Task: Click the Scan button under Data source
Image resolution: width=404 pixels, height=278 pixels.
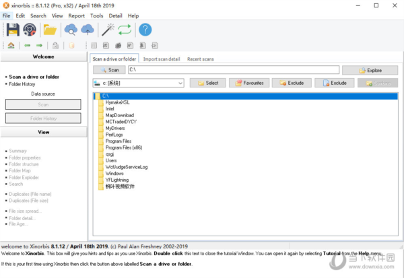Action: click(x=43, y=104)
